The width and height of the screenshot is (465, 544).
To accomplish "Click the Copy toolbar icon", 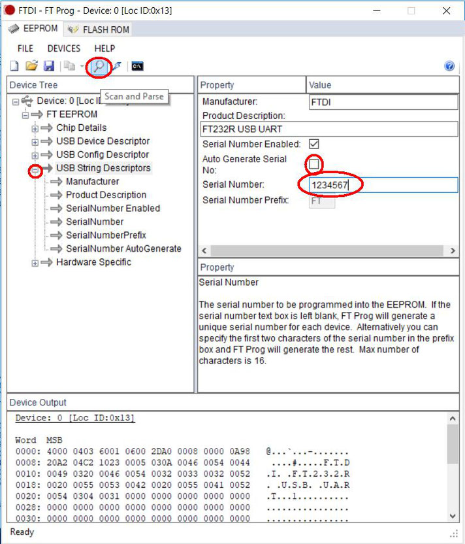I will coord(70,65).
